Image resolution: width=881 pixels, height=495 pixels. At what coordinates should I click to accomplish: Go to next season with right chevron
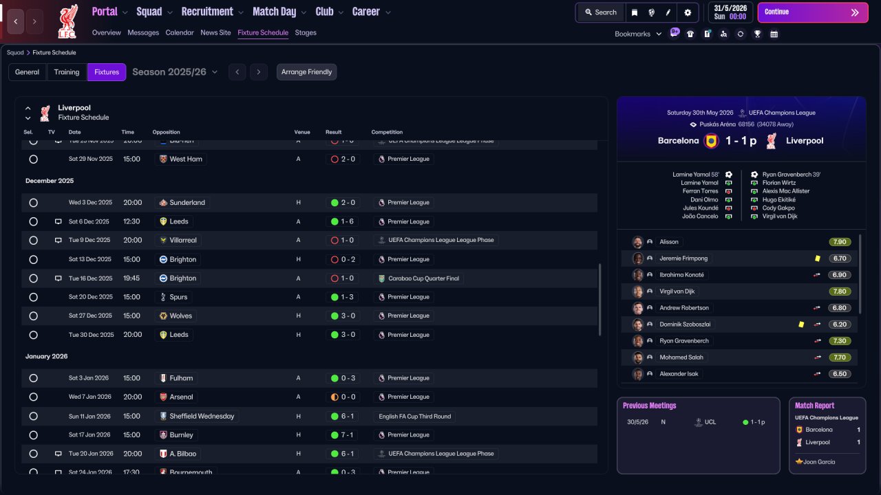[259, 72]
